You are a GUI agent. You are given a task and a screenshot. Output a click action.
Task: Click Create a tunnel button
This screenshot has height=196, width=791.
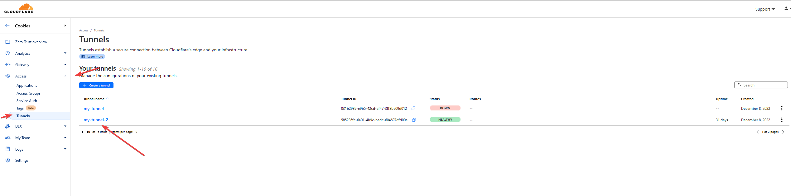(96, 85)
